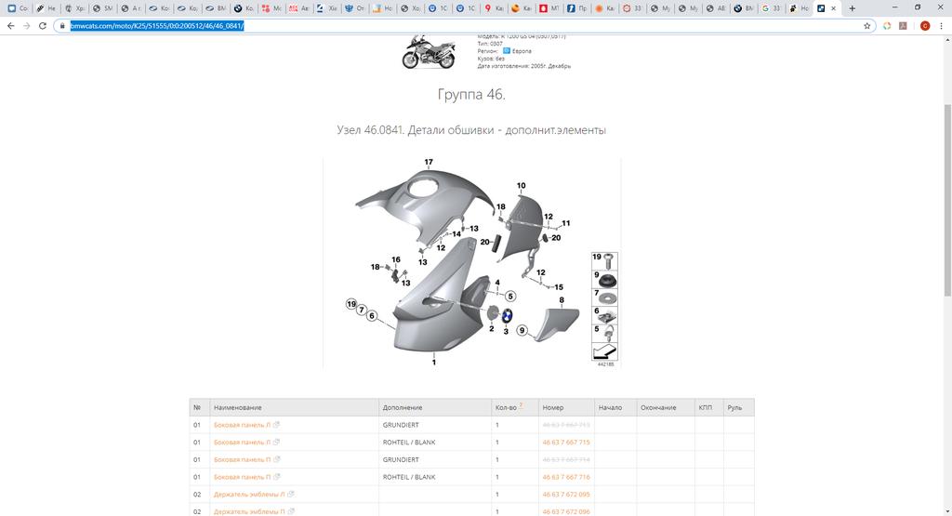This screenshot has height=516, width=952.
Task: Open the external-link icon beside first Боковая панель Л
Action: coord(277,425)
